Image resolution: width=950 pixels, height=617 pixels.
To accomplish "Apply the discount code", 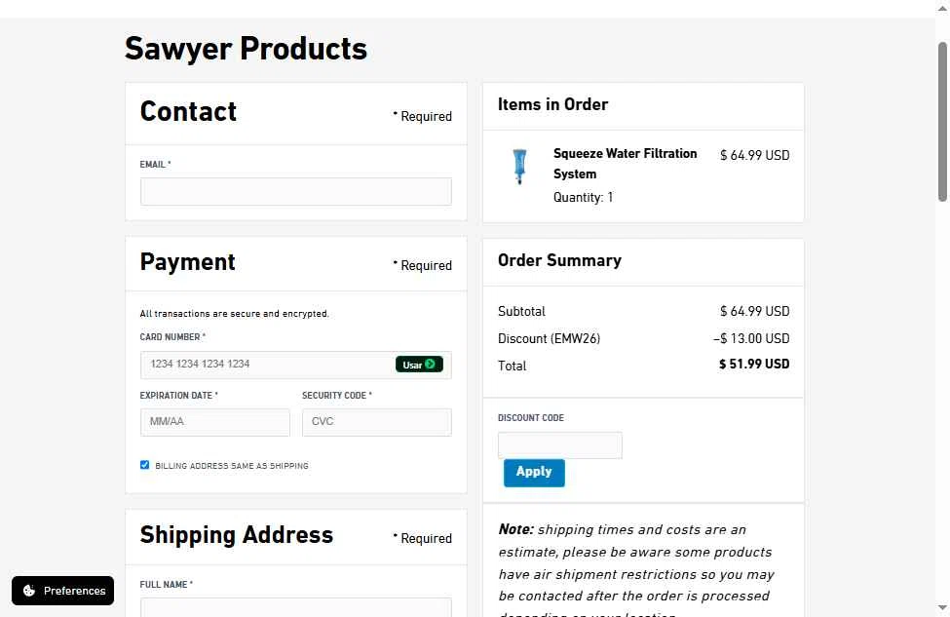I will coord(534,473).
